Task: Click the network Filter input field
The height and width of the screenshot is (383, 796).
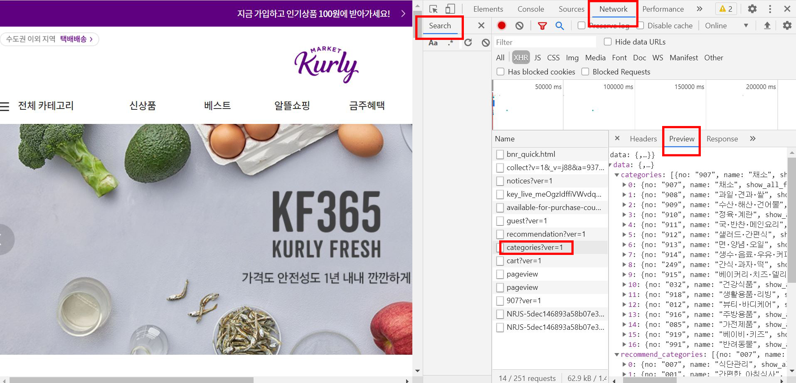Action: pos(545,42)
